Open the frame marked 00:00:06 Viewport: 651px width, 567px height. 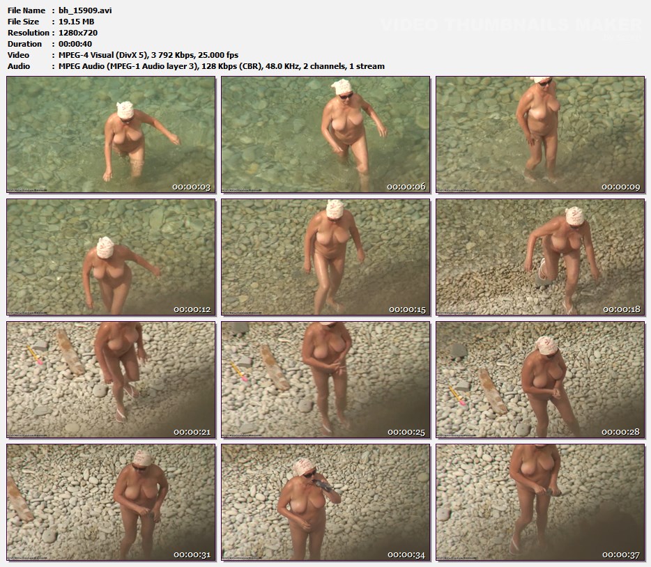pyautogui.click(x=325, y=134)
